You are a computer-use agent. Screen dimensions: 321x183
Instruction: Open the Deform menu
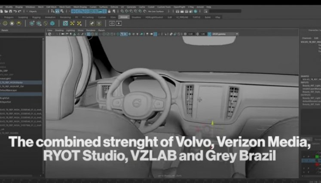point(114,7)
